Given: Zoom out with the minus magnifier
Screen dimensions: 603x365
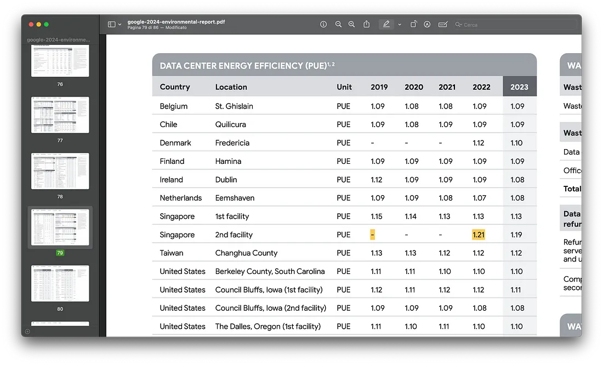Looking at the screenshot, I should point(338,24).
